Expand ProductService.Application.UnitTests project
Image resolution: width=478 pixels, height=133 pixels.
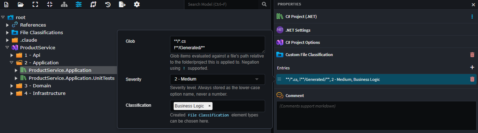(x=16, y=78)
